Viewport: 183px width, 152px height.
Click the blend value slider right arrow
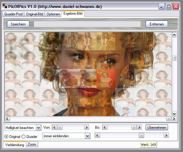coord(166,135)
